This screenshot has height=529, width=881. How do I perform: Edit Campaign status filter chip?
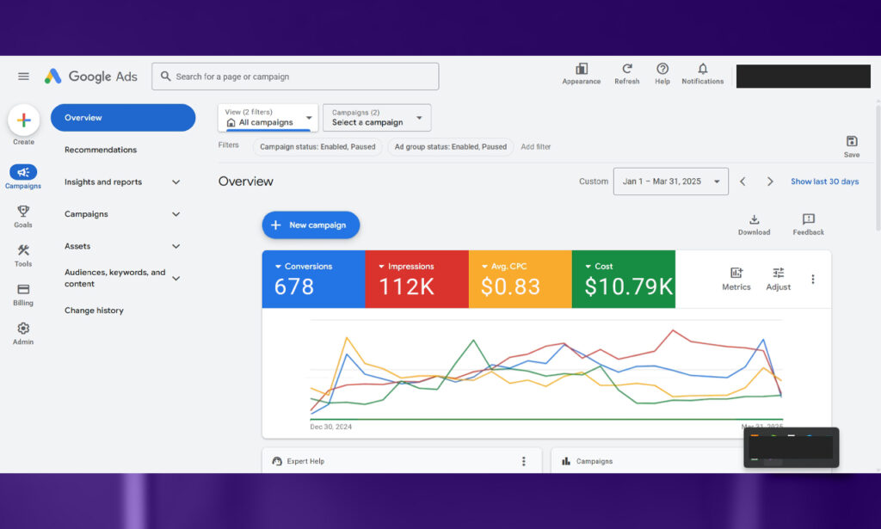click(x=317, y=146)
